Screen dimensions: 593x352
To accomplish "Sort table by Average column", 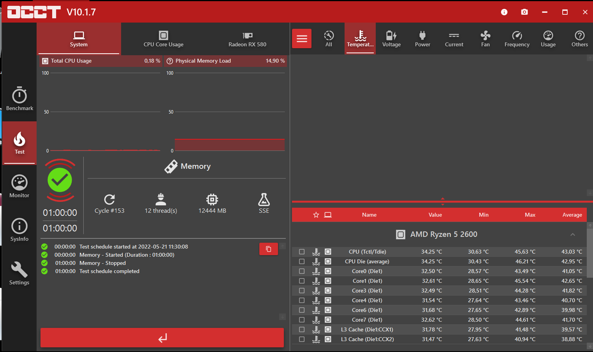I will click(x=572, y=215).
